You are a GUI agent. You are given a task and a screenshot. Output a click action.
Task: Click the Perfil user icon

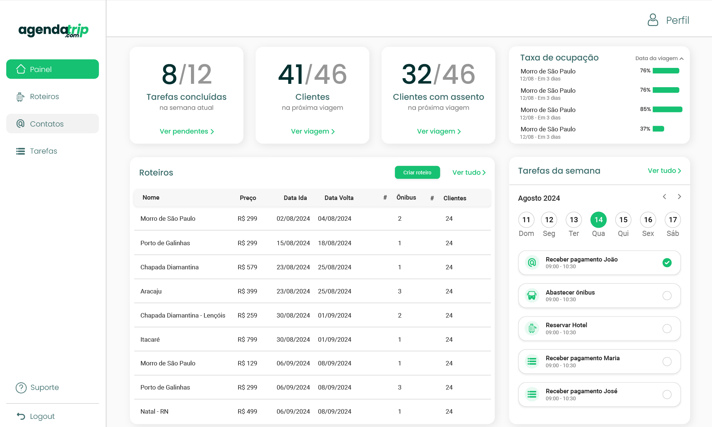point(653,20)
